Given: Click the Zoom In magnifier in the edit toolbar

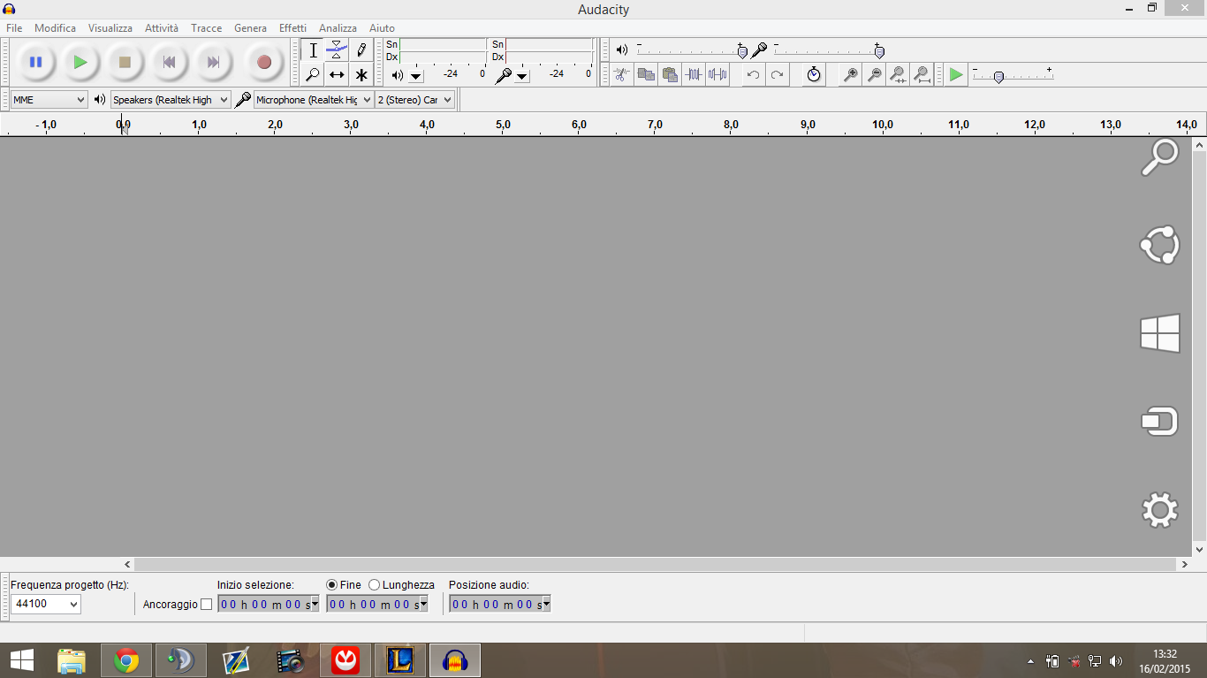Looking at the screenshot, I should [850, 74].
